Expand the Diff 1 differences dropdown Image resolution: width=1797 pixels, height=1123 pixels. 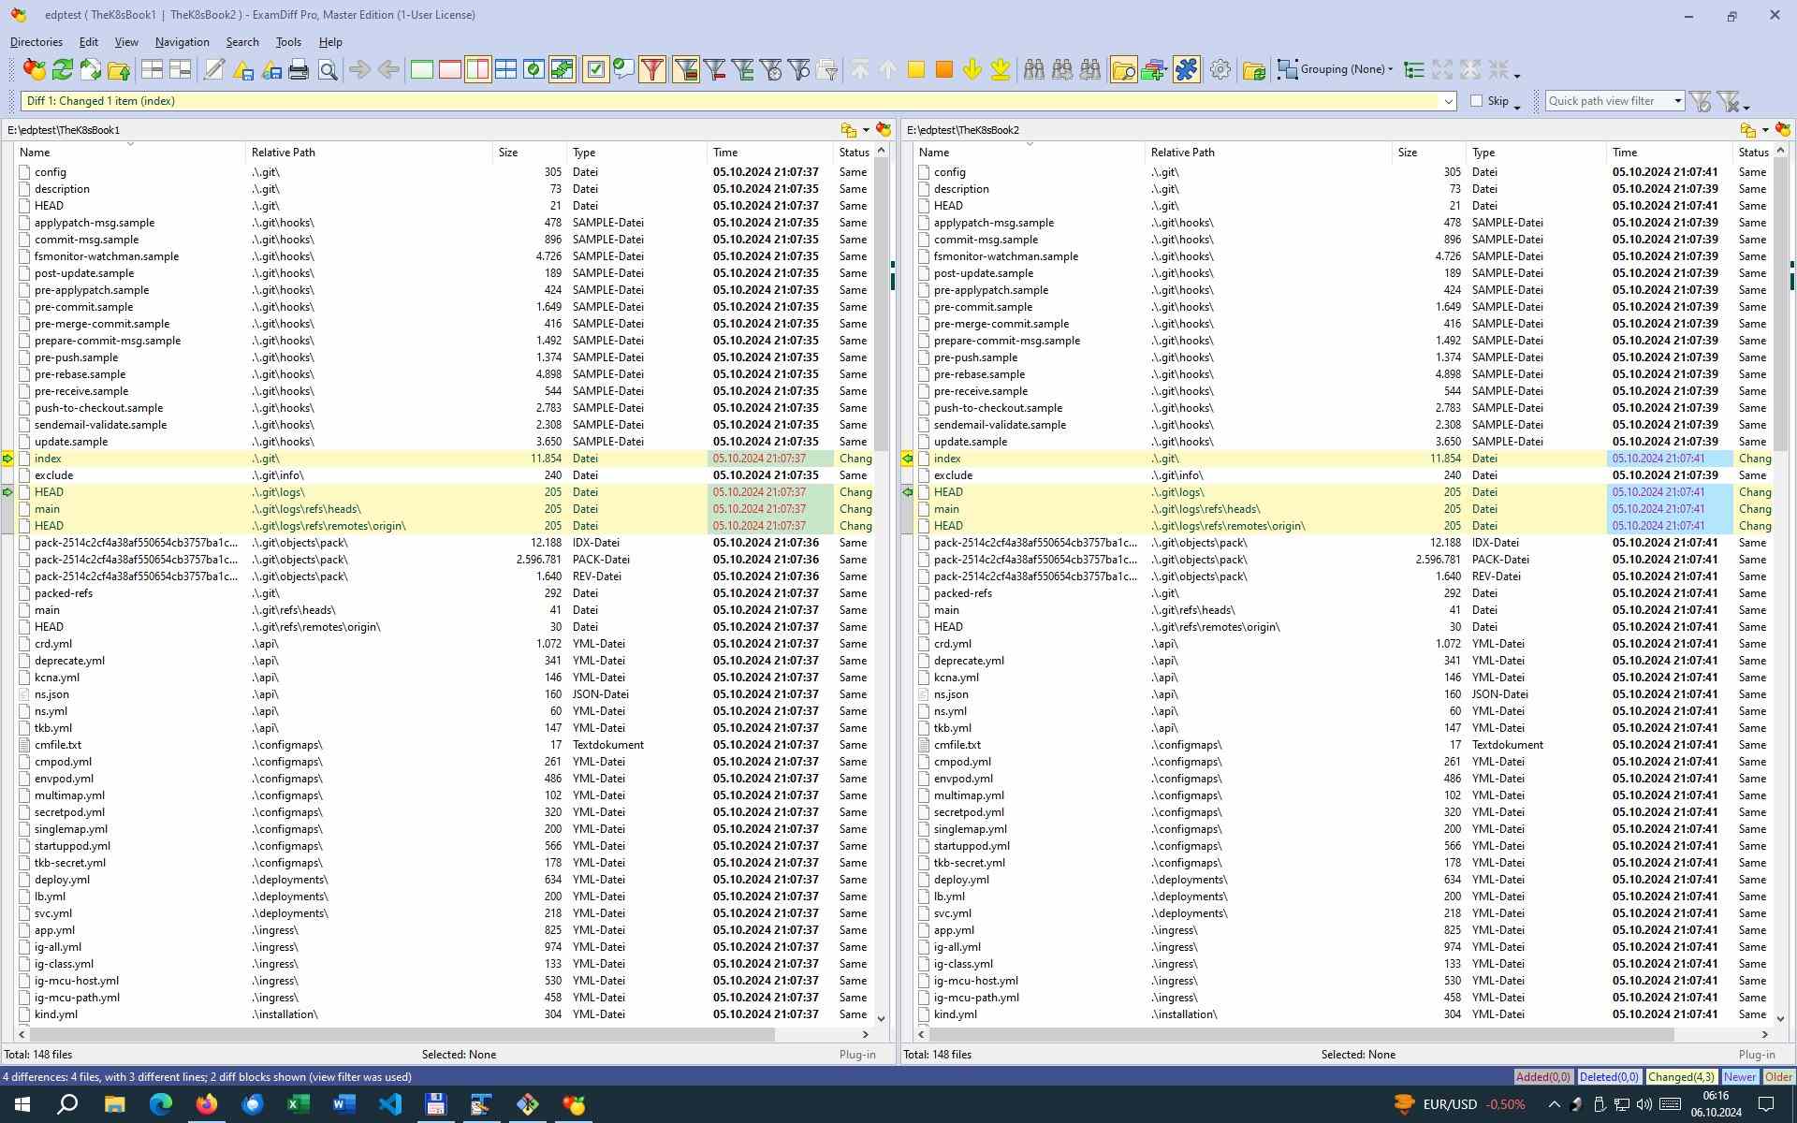click(1449, 101)
